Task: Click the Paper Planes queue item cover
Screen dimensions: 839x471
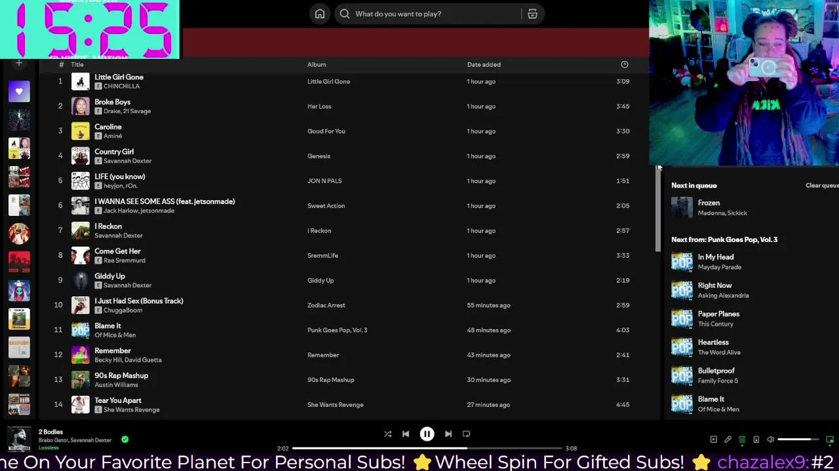Action: tap(682, 319)
